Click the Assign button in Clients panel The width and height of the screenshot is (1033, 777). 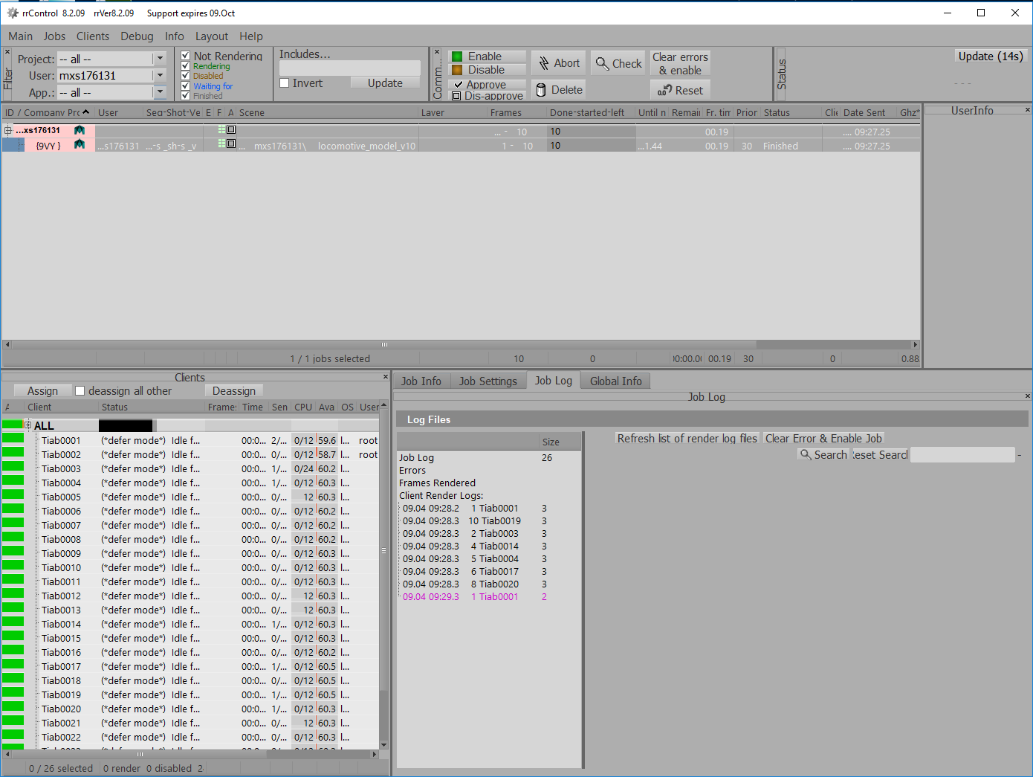coord(42,391)
